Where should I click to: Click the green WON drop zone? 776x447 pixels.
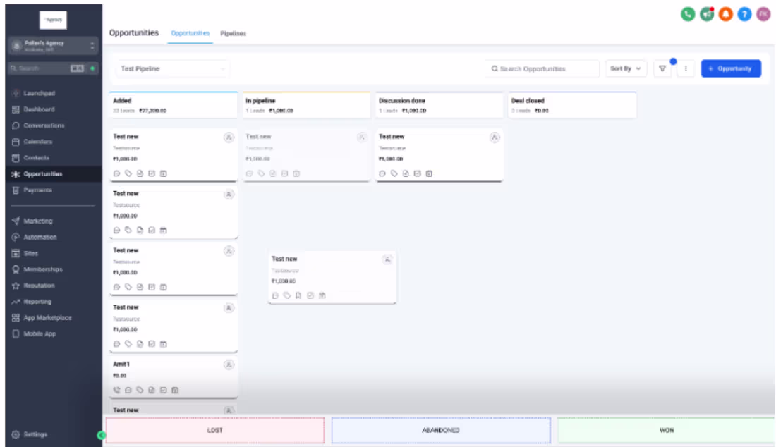click(666, 430)
